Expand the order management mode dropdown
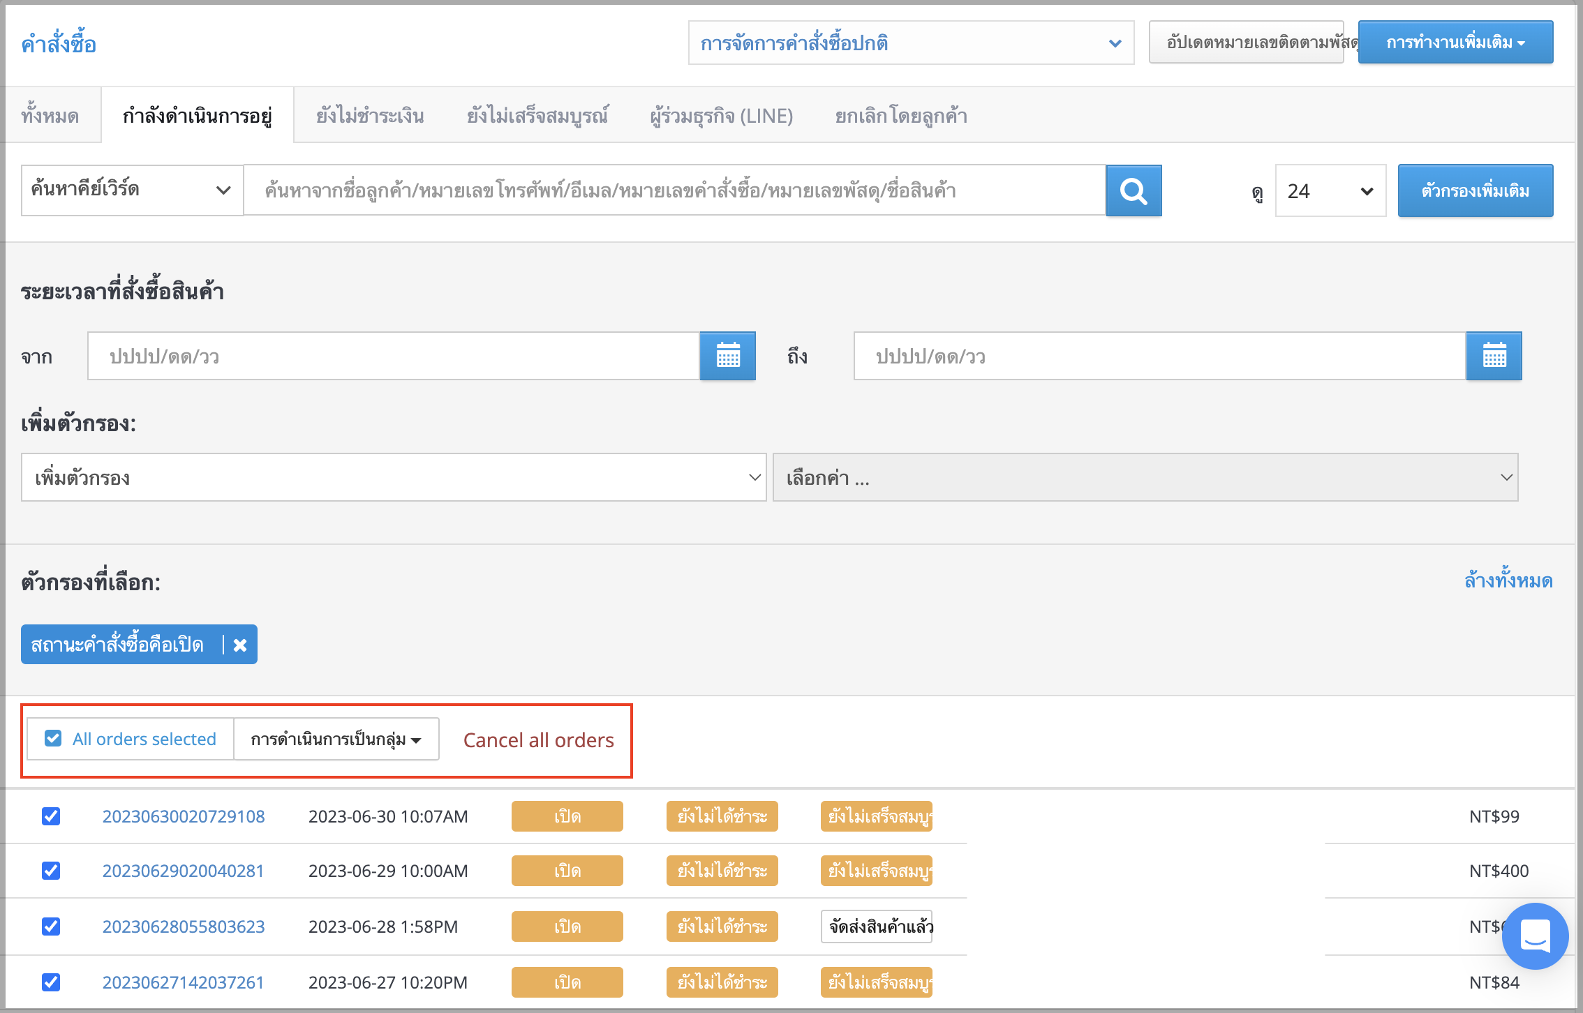This screenshot has width=1583, height=1013. 911,43
